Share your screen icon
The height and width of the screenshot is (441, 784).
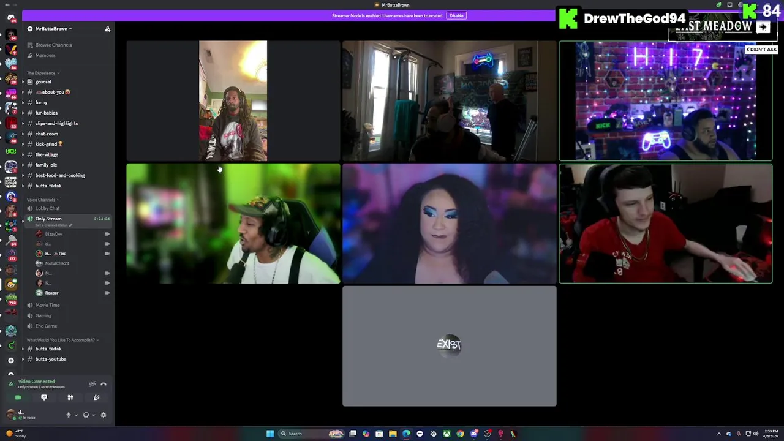44,398
